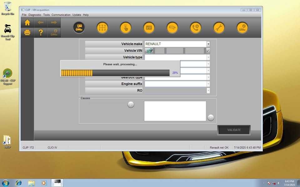Click the processing progress bar
This screenshot has height=187, width=300.
tap(115, 73)
